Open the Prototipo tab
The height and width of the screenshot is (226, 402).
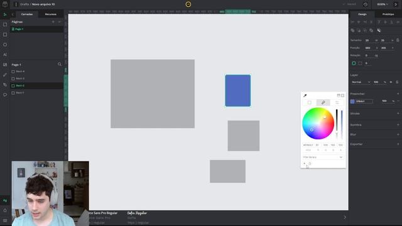(x=388, y=14)
